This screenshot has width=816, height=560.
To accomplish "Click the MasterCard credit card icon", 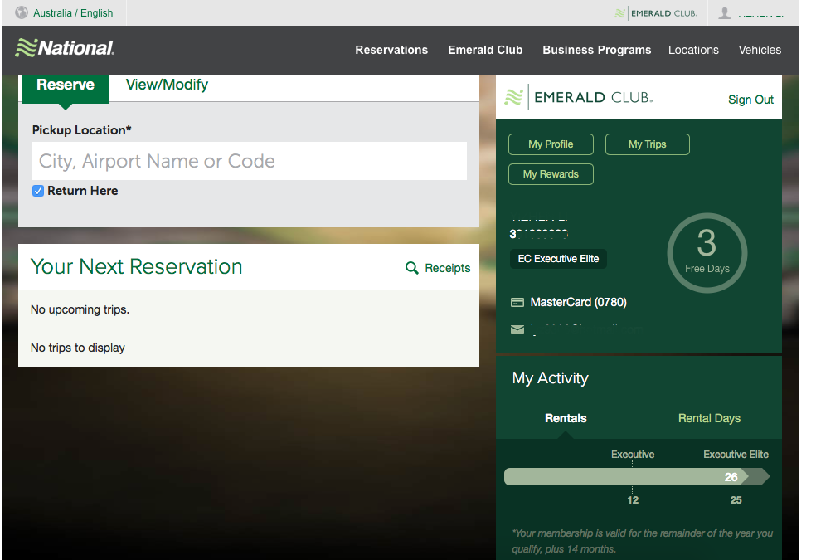I will pyautogui.click(x=517, y=302).
